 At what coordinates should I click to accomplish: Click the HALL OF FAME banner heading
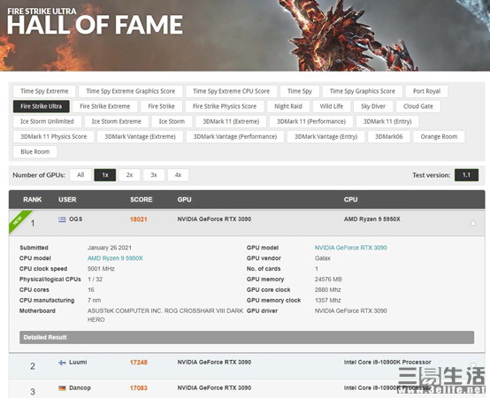(x=95, y=25)
